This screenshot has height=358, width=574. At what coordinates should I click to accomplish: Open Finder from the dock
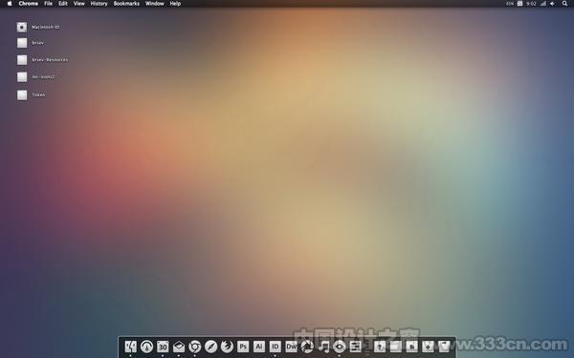131,347
